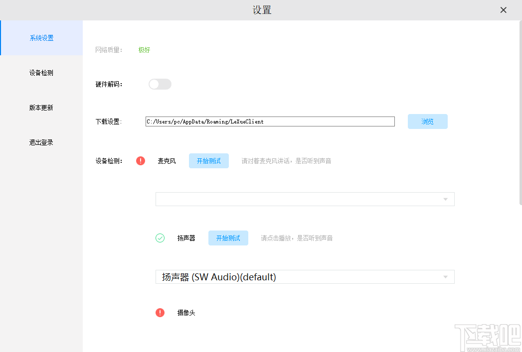Return to the 系统设置 section
The width and height of the screenshot is (522, 352).
41,37
